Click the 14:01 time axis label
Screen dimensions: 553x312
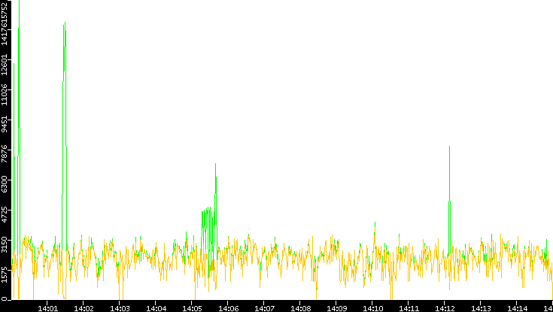pyautogui.click(x=47, y=309)
